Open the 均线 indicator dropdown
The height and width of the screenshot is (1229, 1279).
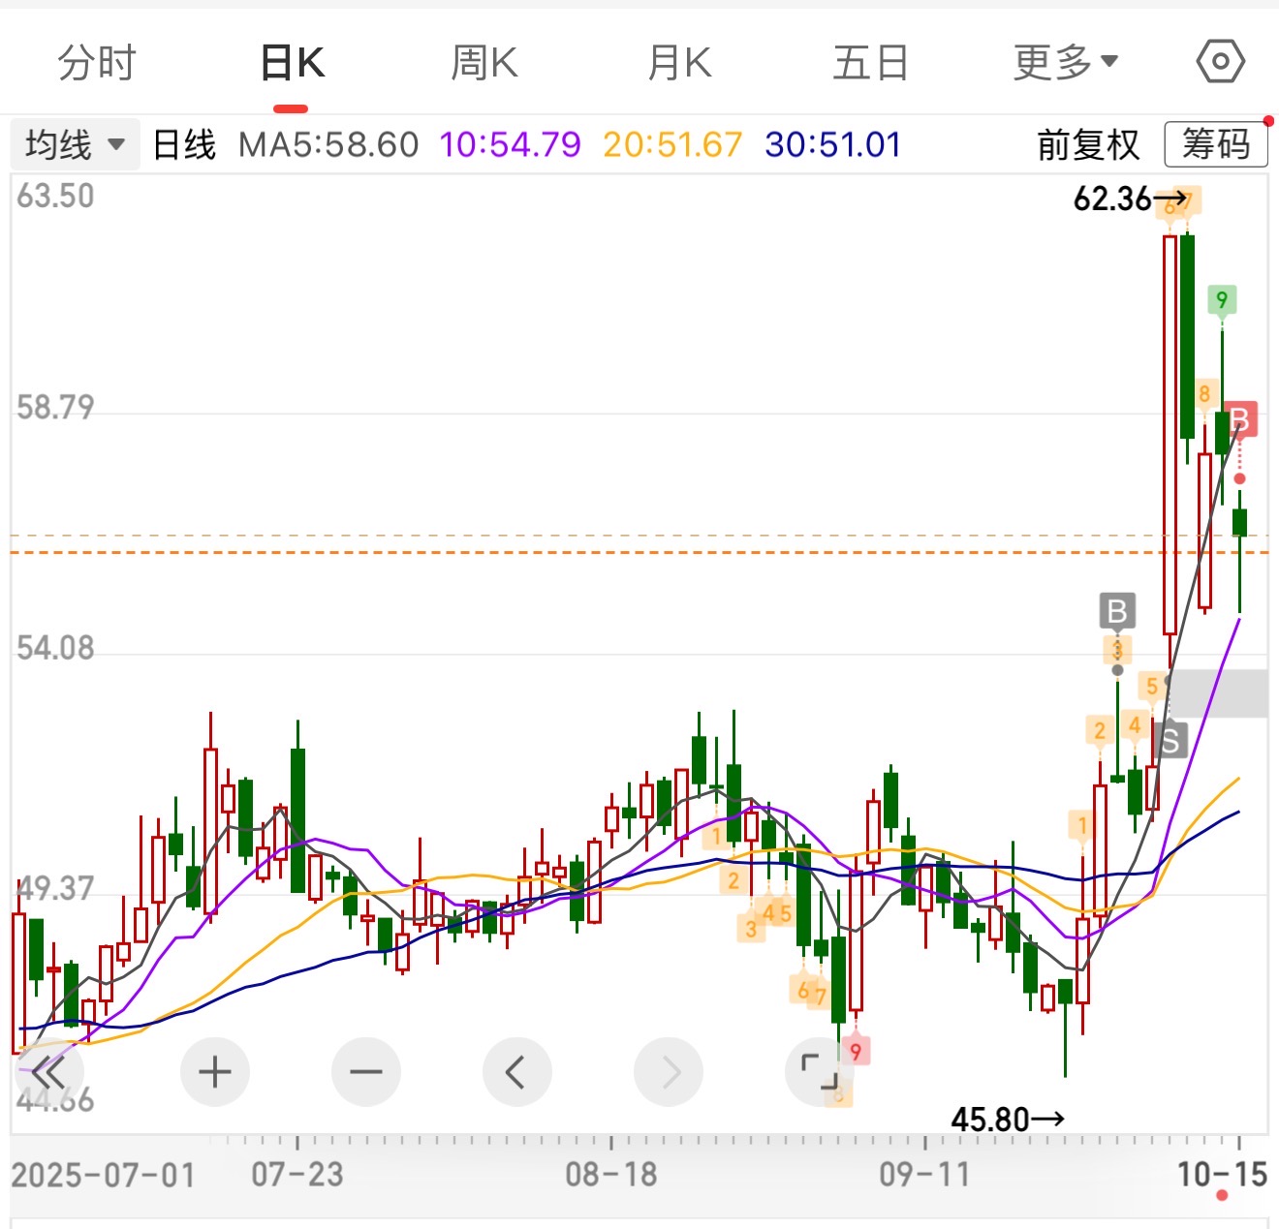76,145
